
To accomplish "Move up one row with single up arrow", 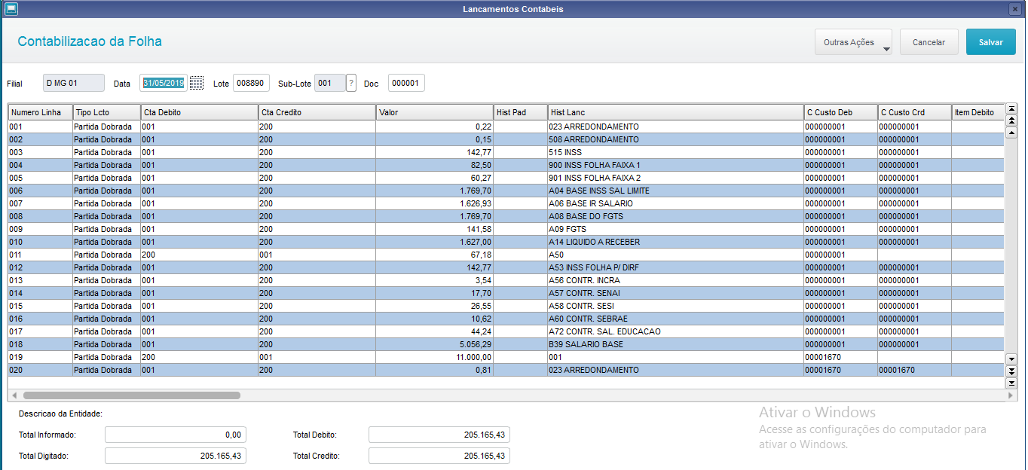I will tap(1011, 133).
